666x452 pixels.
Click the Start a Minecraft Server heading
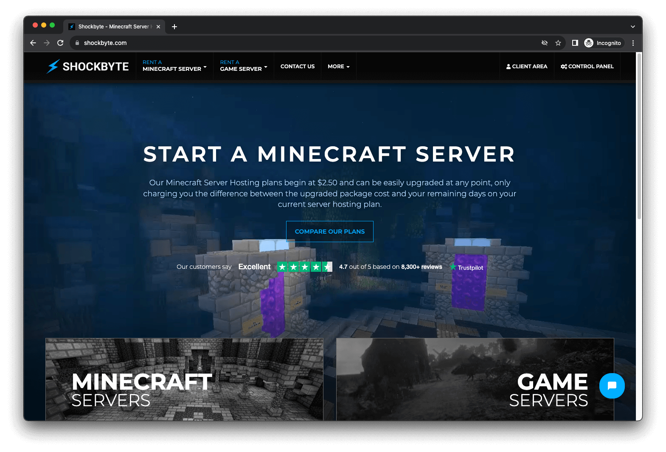pyautogui.click(x=329, y=154)
